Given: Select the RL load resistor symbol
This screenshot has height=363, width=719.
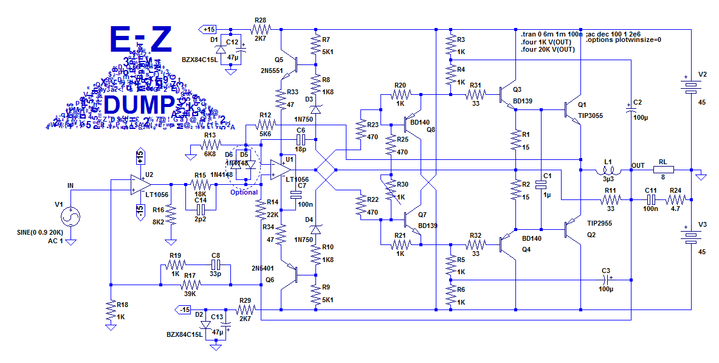Looking at the screenshot, I should point(663,170).
